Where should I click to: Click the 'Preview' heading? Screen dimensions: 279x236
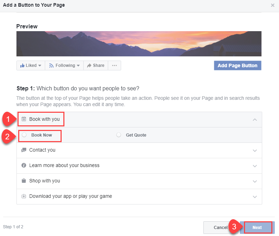(27, 26)
